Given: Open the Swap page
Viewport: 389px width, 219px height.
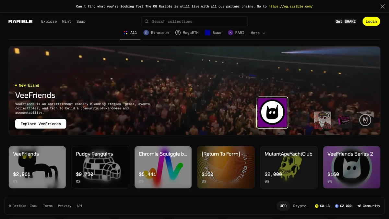Looking at the screenshot, I should (81, 21).
